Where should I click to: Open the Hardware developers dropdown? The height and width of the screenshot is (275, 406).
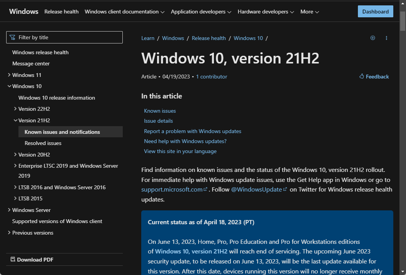tap(266, 12)
